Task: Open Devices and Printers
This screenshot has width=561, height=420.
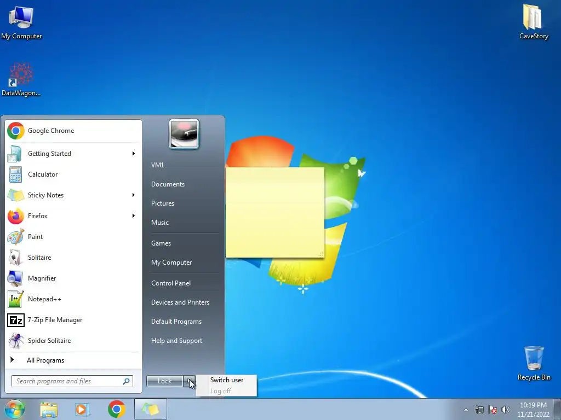Action: click(180, 302)
